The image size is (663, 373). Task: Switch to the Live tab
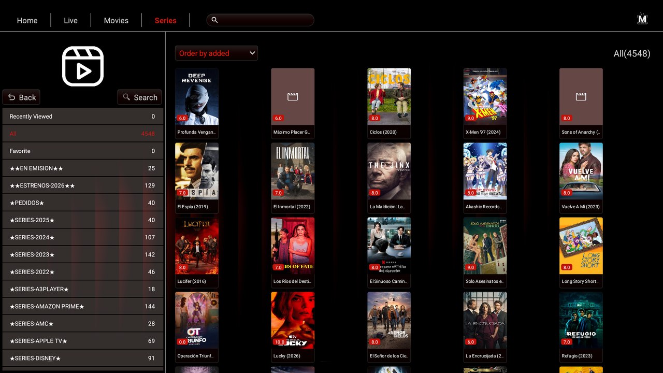70,20
